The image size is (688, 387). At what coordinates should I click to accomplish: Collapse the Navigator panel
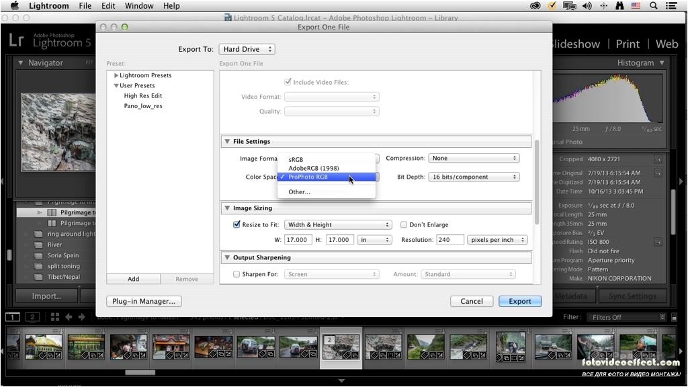point(20,62)
